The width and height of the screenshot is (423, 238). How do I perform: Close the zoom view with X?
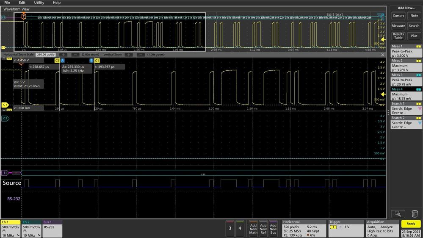pyautogui.click(x=382, y=55)
